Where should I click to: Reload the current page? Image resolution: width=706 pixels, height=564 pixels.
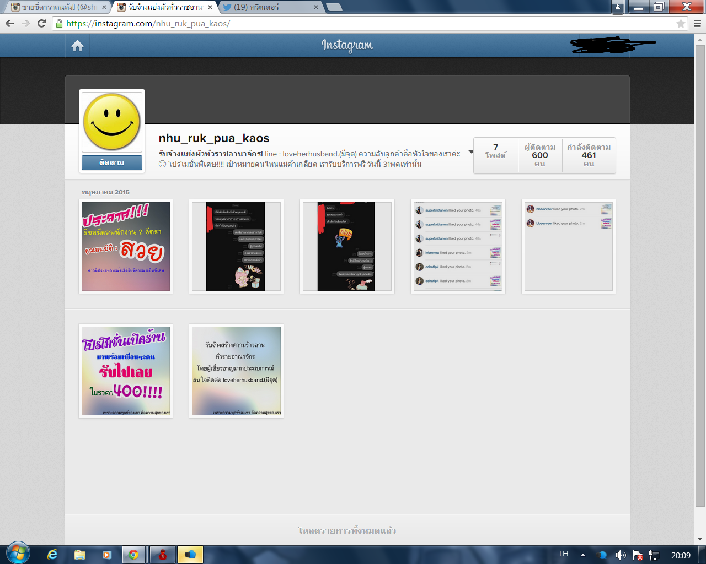pyautogui.click(x=41, y=23)
